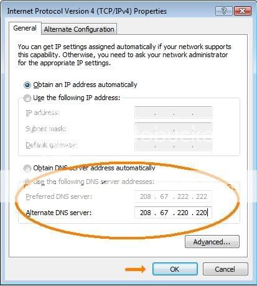The image size is (257, 286).
Task: Click the Default gateway input field
Action: tap(173, 145)
